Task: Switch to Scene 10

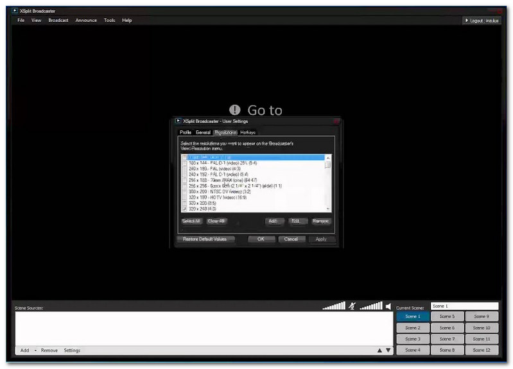Action: [x=482, y=328]
